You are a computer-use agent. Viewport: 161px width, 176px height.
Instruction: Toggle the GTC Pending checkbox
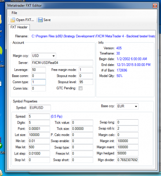80,88
